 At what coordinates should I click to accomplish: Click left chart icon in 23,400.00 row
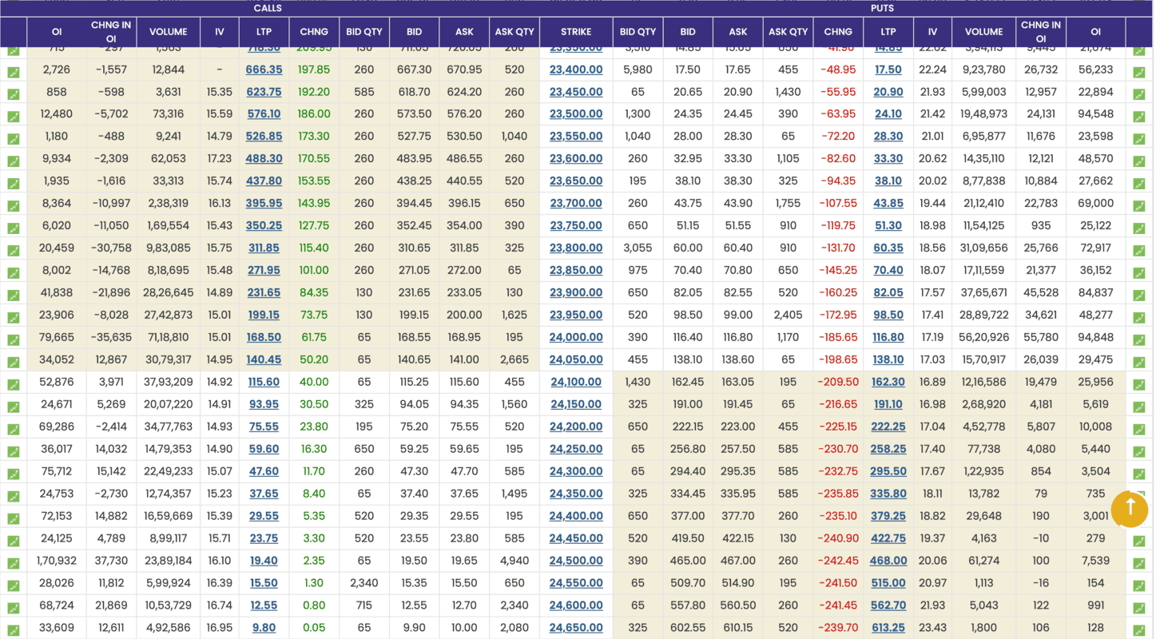click(14, 72)
